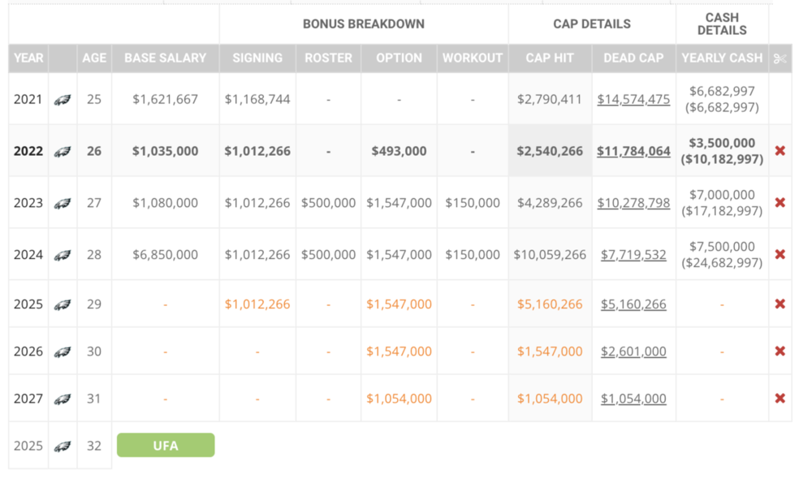Open the $14,574,475 dead cap link

point(633,99)
